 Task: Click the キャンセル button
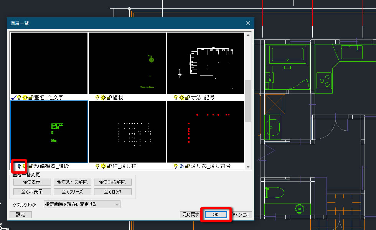(x=241, y=215)
